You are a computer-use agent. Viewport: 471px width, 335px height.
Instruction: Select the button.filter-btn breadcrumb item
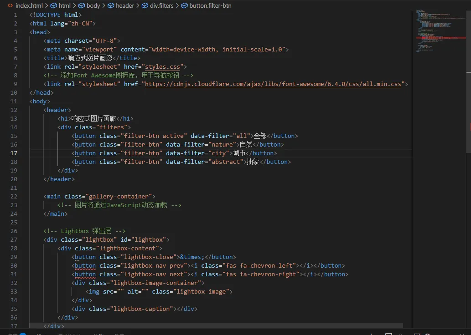click(210, 5)
